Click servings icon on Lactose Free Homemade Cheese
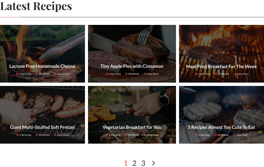This screenshot has width=264, height=167. (18, 74)
